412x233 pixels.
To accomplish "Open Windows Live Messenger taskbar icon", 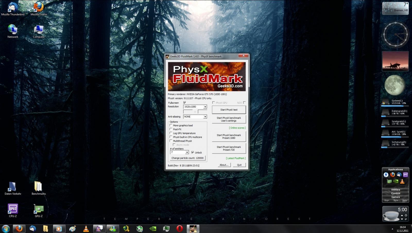I will coord(113,228).
